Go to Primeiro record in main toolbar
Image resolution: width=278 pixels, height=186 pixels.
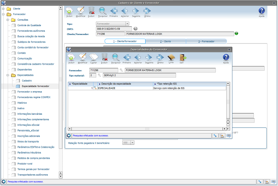pos(113,12)
